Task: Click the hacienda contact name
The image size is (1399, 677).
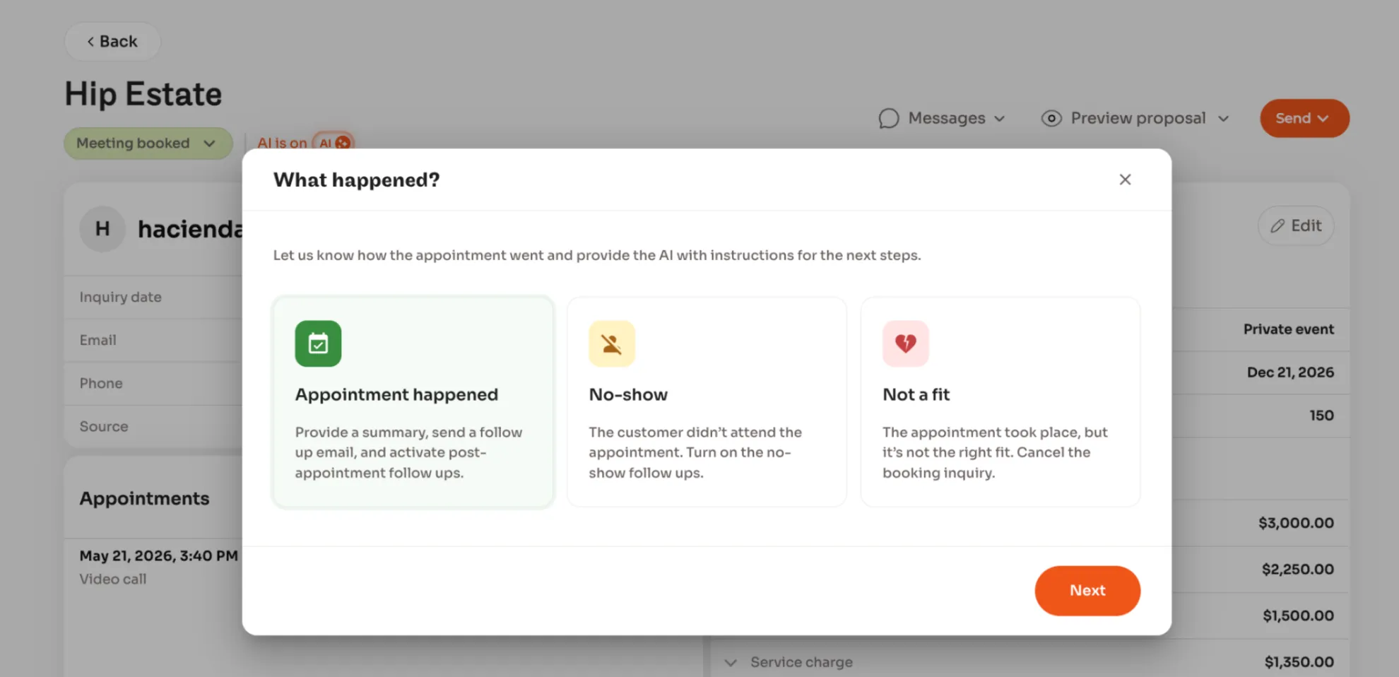Action: (190, 229)
